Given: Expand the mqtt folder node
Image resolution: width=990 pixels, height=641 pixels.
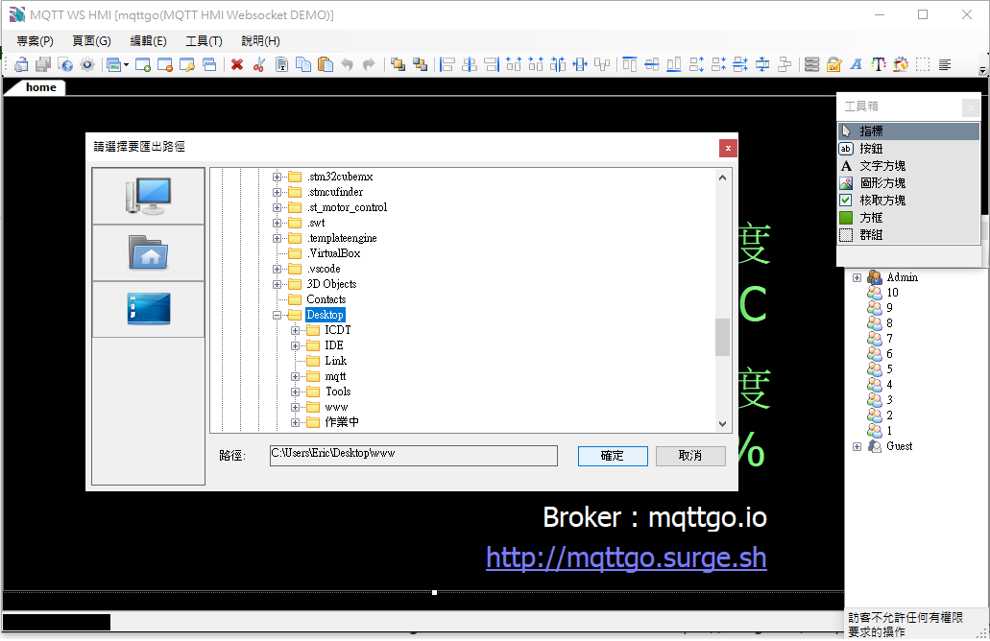Looking at the screenshot, I should (295, 377).
